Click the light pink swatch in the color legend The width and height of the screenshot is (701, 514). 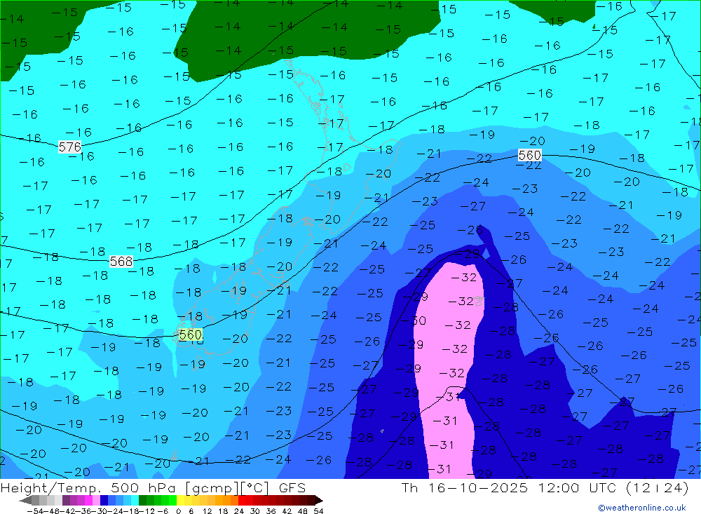point(96,500)
